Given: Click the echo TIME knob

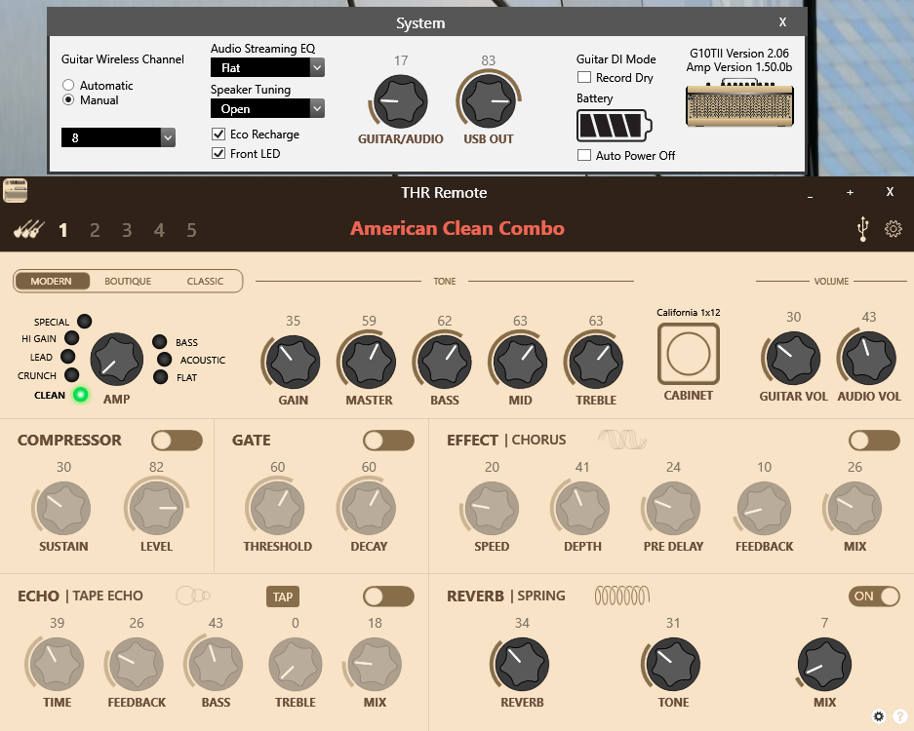Looking at the screenshot, I should 58,664.
